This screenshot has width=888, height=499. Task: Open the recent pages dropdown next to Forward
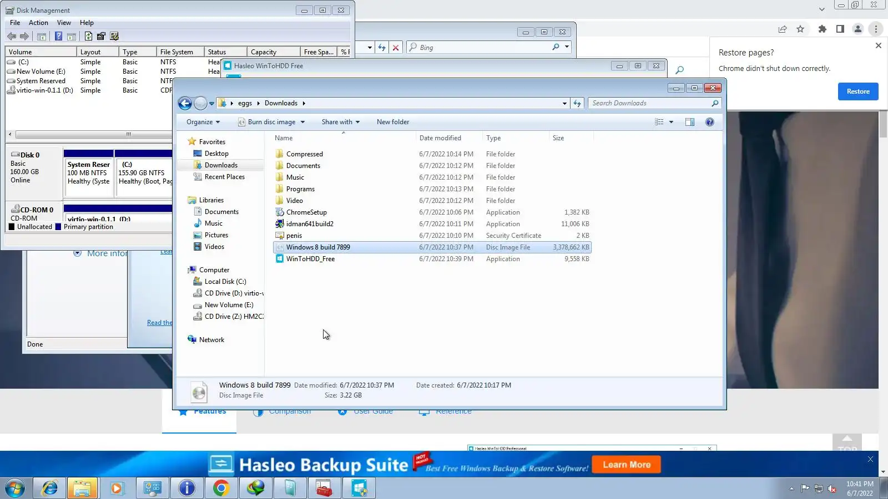(211, 103)
